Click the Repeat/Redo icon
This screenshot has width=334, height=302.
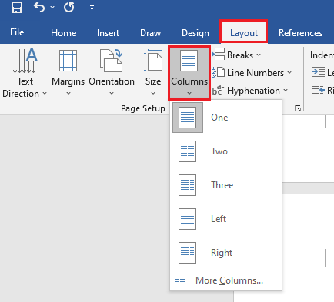tap(69, 7)
